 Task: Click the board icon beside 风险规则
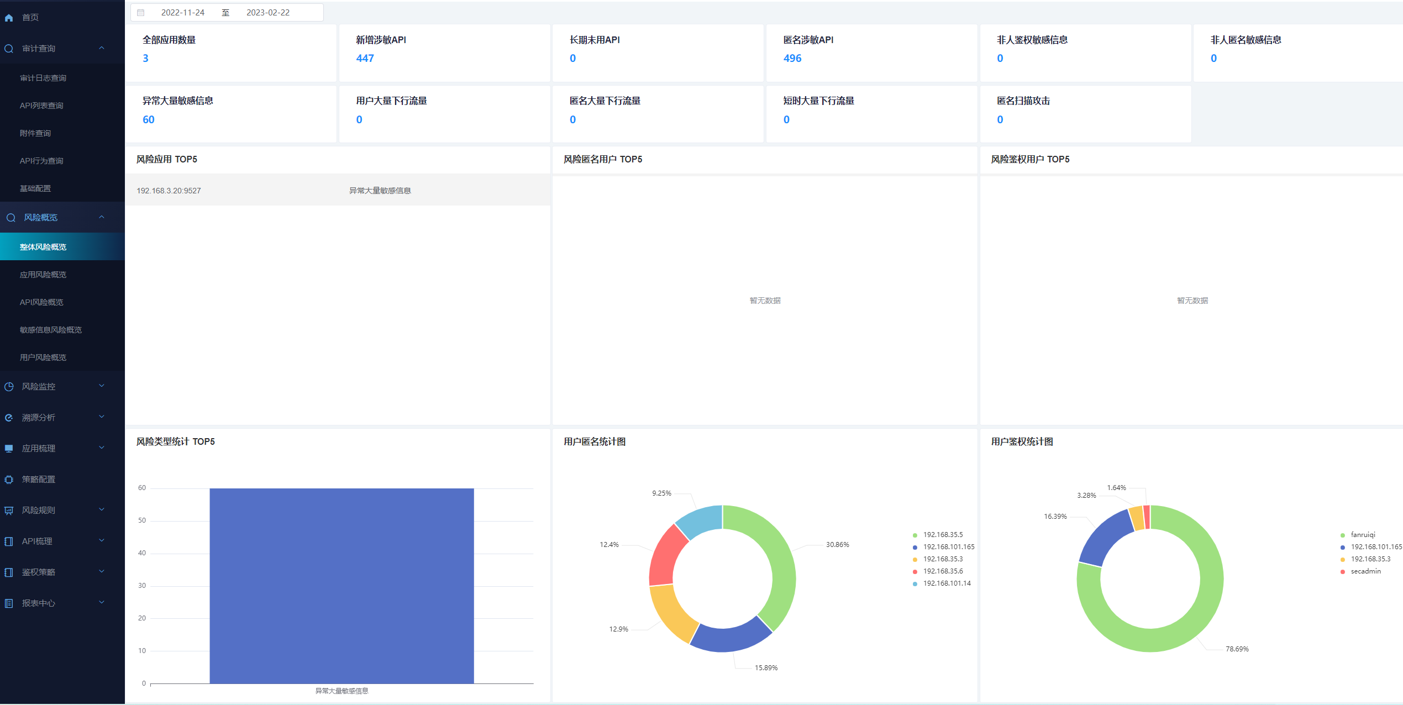(9, 511)
